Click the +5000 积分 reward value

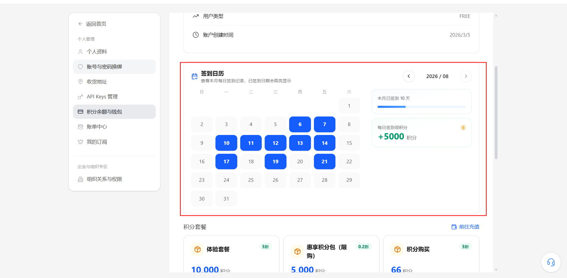397,137
